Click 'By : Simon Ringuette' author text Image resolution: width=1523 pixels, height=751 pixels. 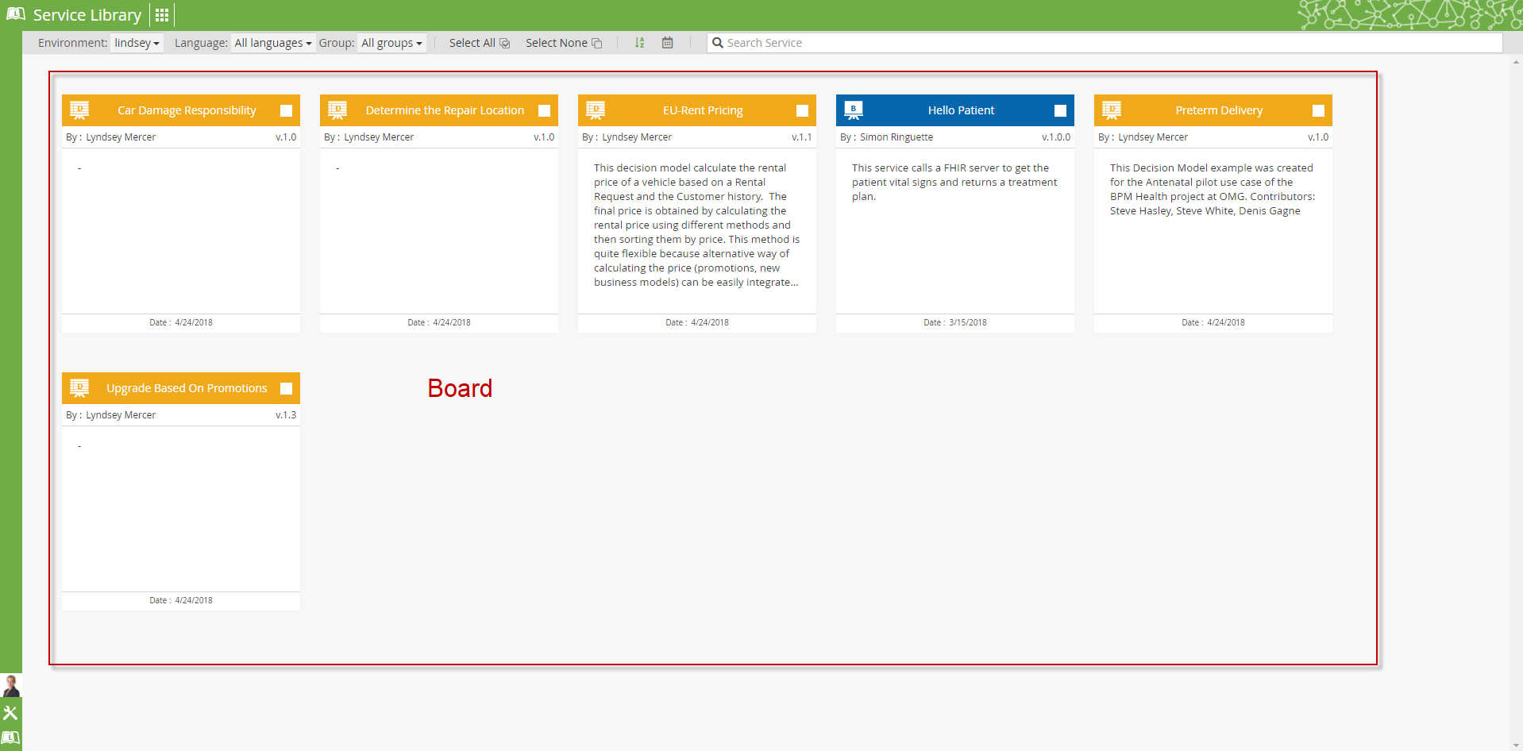pos(887,137)
